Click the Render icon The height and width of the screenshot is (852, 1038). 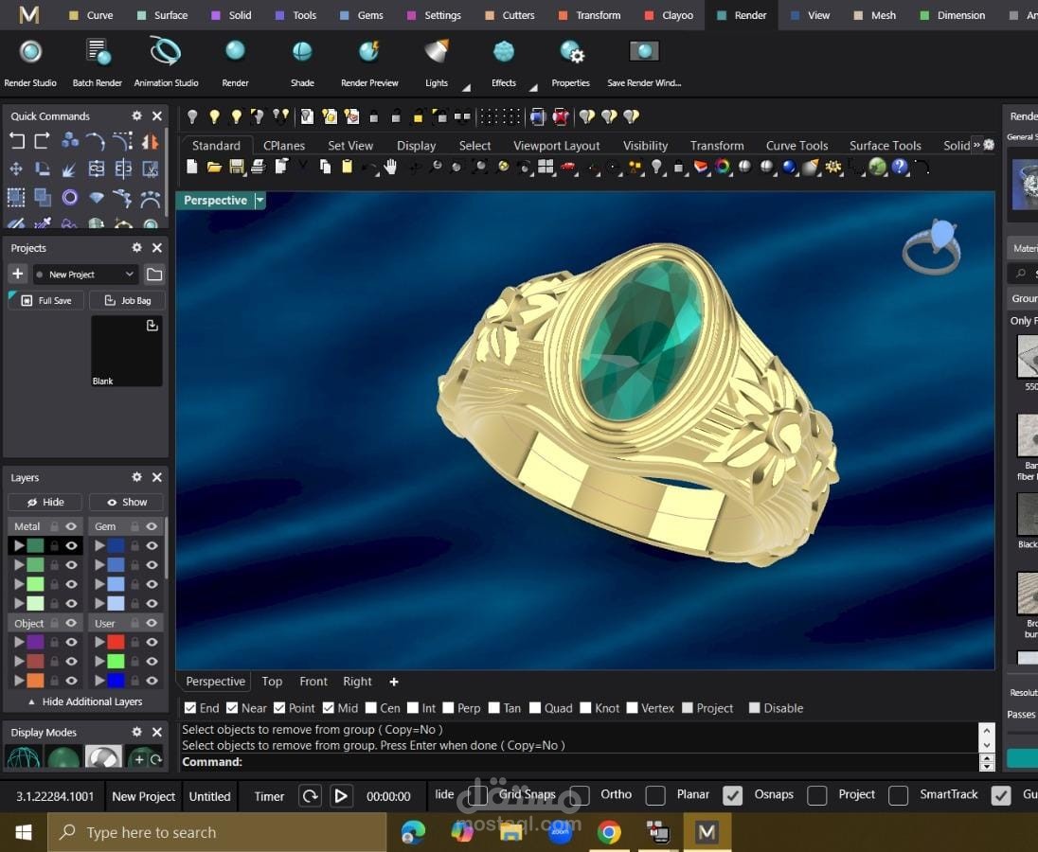234,52
